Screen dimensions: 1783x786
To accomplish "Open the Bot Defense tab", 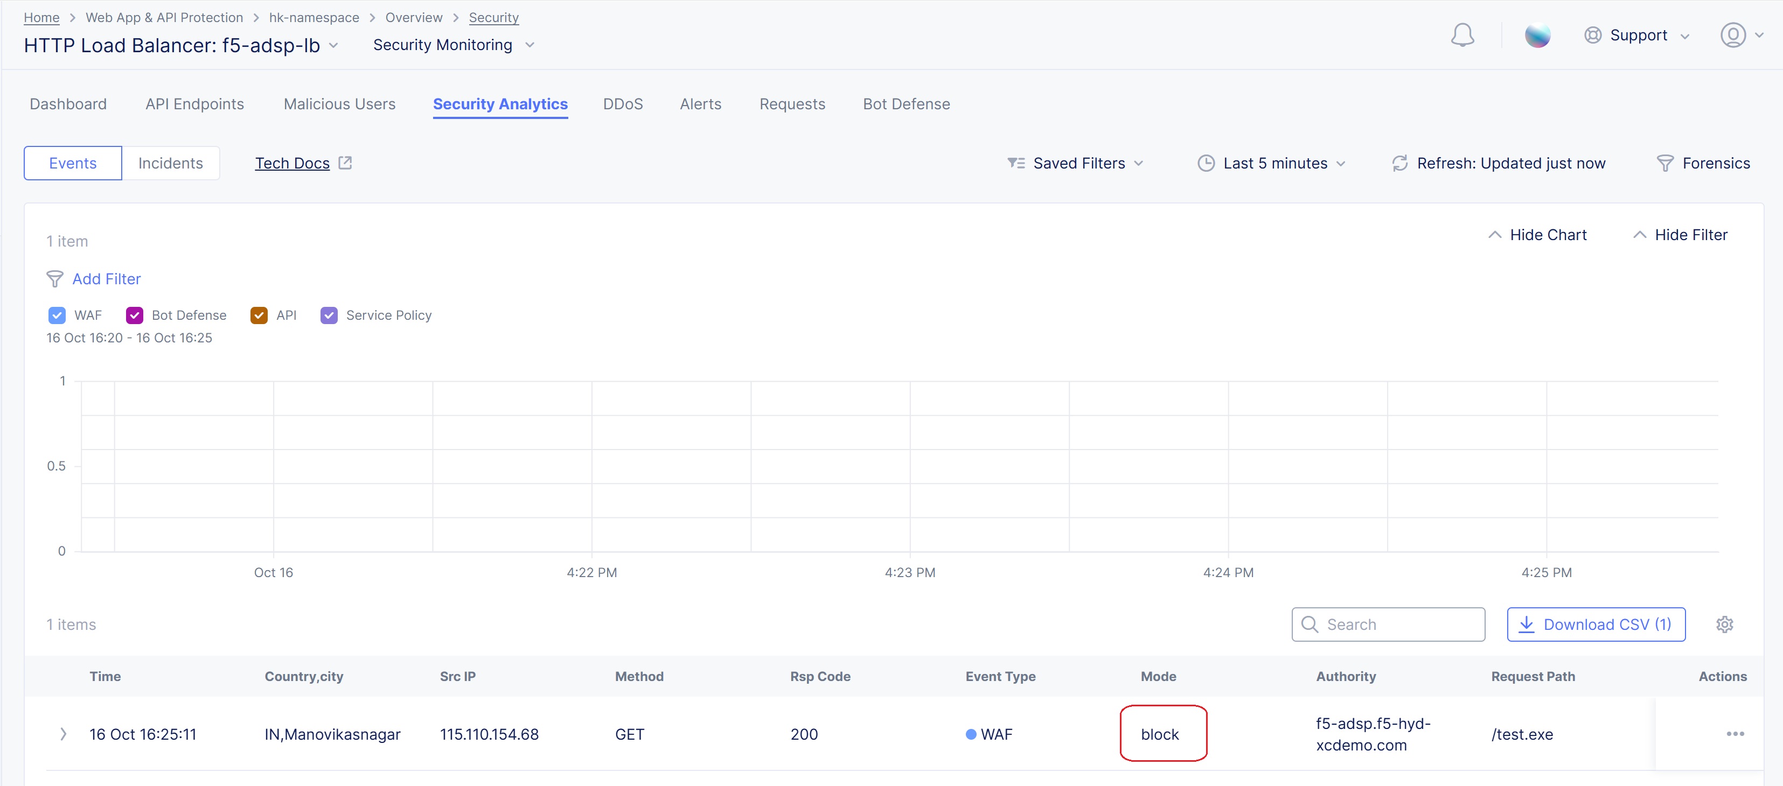I will (x=906, y=104).
